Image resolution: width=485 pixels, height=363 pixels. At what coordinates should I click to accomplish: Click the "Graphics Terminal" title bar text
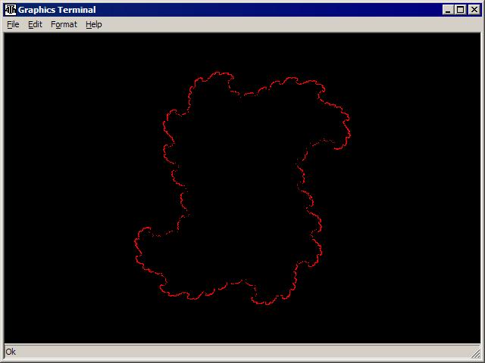tap(57, 10)
